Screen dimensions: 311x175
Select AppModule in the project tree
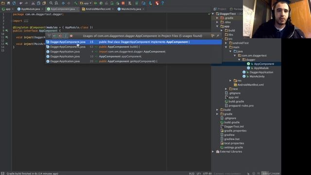pyautogui.click(x=261, y=68)
